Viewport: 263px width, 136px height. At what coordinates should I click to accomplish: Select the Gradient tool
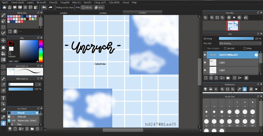pos(3,60)
